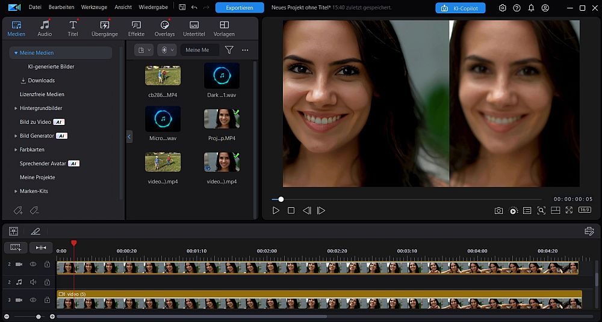Expand the Hintergrundbilder node

(x=16, y=108)
